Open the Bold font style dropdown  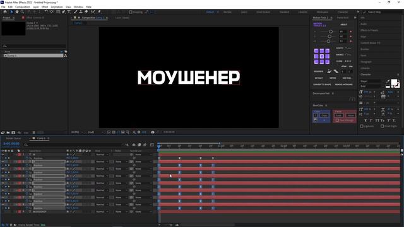click(372, 86)
